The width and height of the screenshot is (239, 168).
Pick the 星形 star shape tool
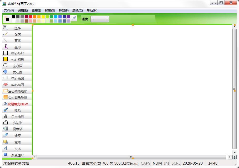(17, 47)
